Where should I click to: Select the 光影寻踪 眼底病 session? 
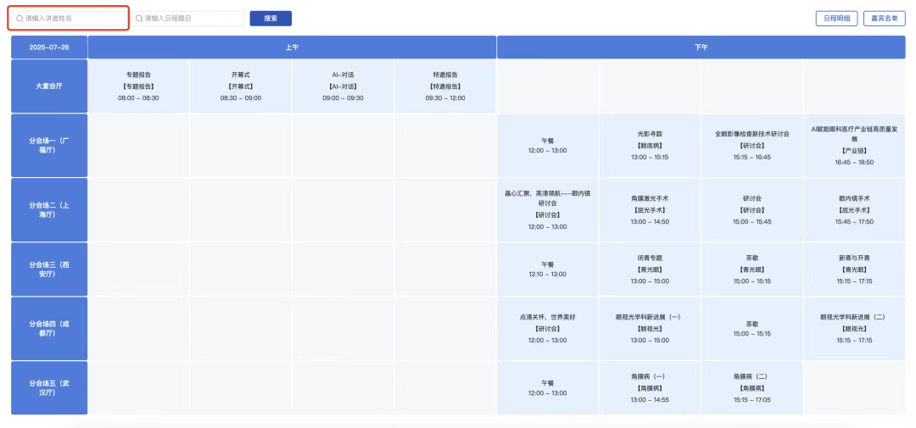point(650,145)
